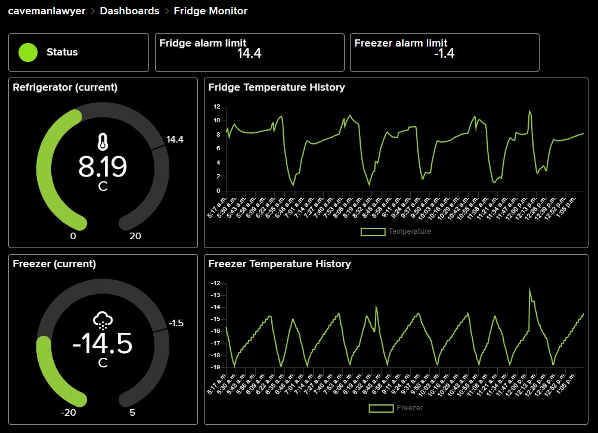Click the Temperature legend color box
Viewport: 598px width, 433px height.
[x=373, y=231]
